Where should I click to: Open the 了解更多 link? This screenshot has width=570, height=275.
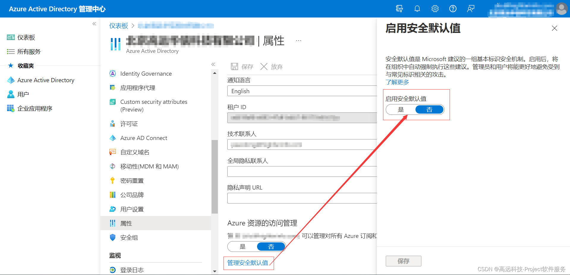pos(397,82)
